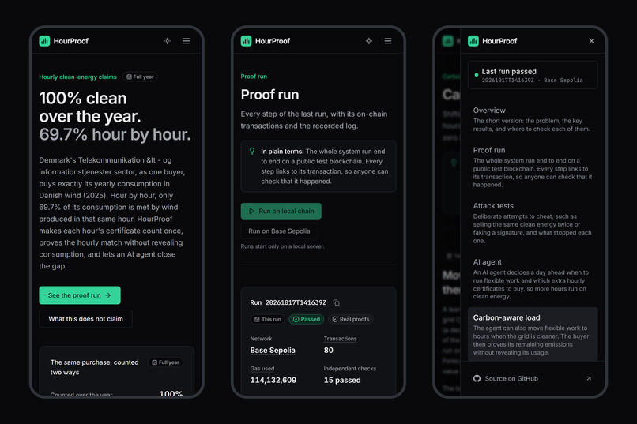Click 'Transactions' label
637x424 pixels.
pos(341,339)
